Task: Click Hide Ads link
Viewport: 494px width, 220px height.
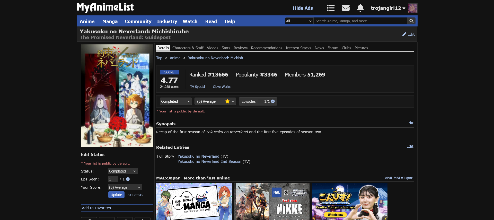Action: click(303, 8)
